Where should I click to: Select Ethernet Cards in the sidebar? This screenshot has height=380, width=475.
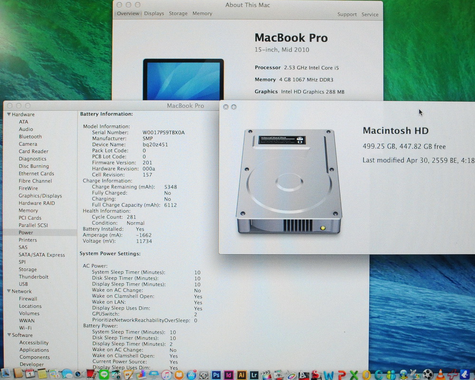coord(37,173)
